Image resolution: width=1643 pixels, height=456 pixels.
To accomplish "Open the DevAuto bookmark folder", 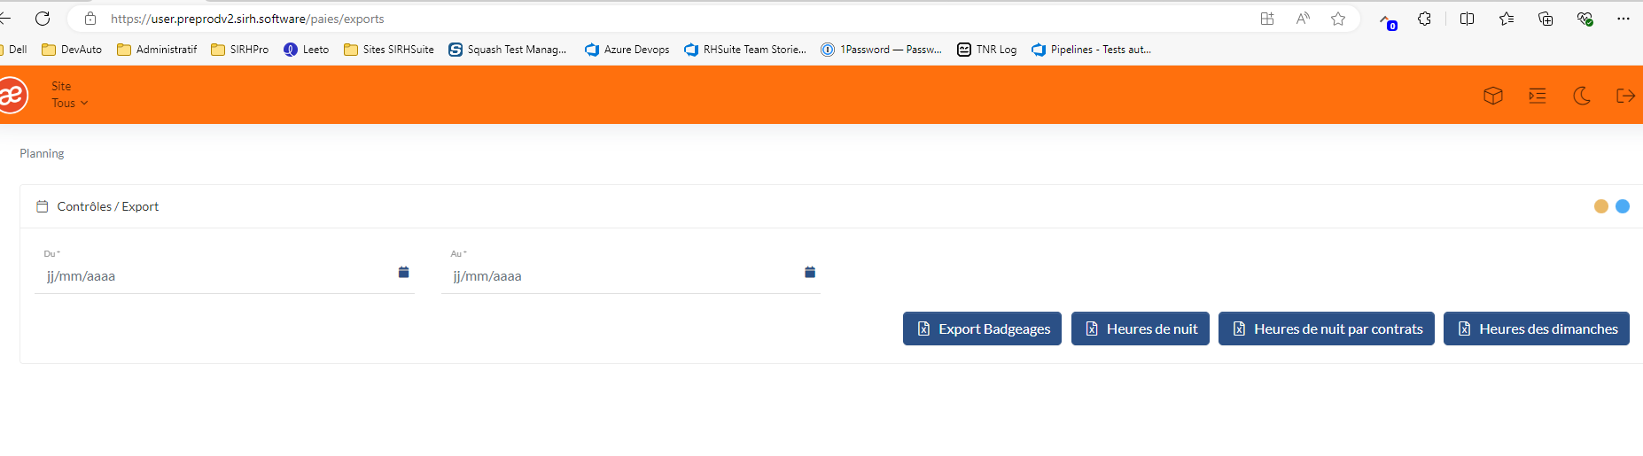I will (x=73, y=50).
